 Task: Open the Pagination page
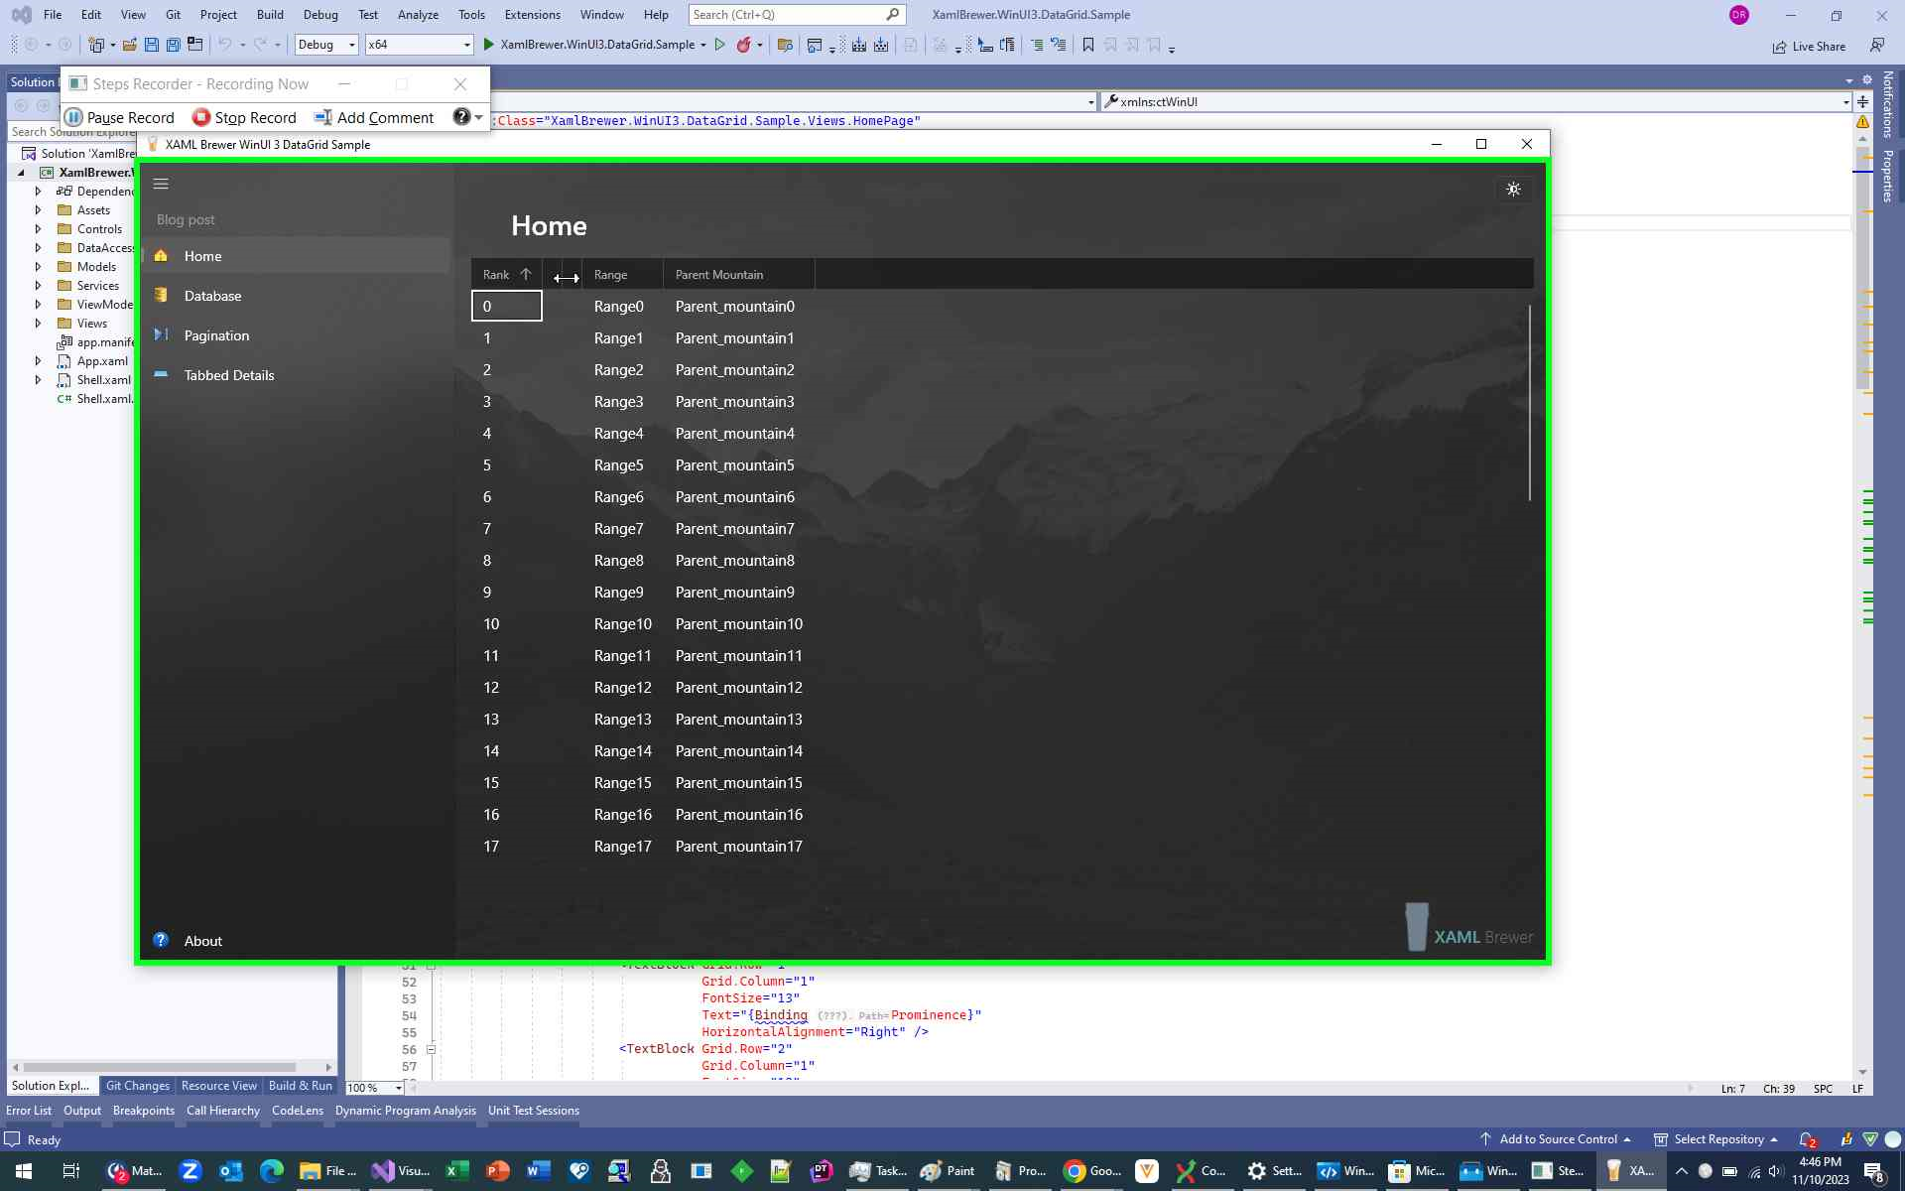pyautogui.click(x=216, y=335)
